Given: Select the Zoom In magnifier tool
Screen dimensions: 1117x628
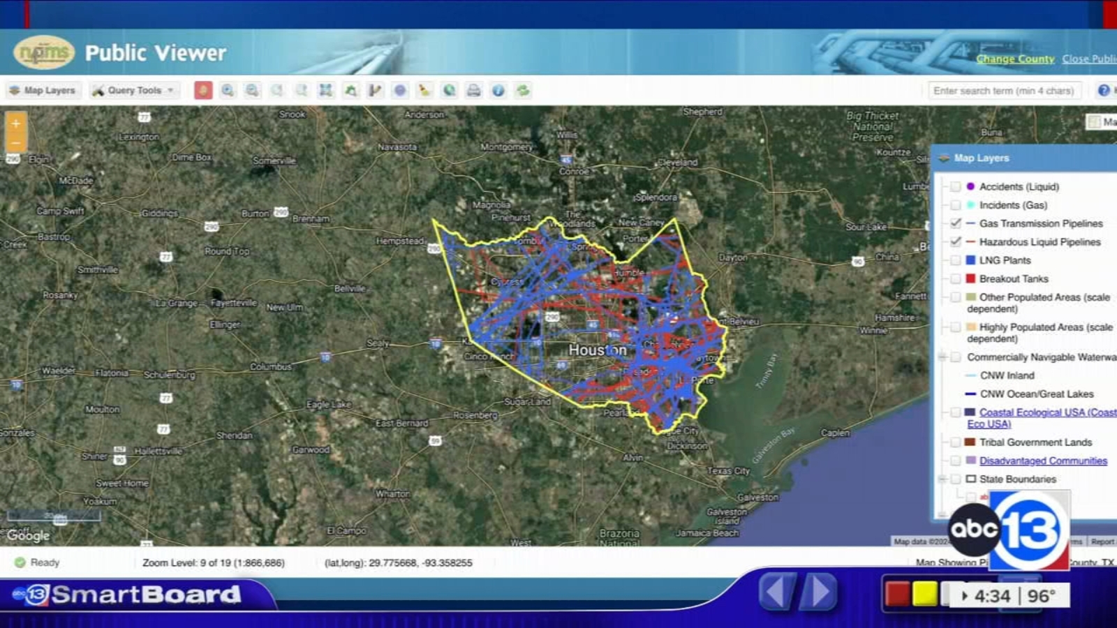Looking at the screenshot, I should pyautogui.click(x=226, y=90).
